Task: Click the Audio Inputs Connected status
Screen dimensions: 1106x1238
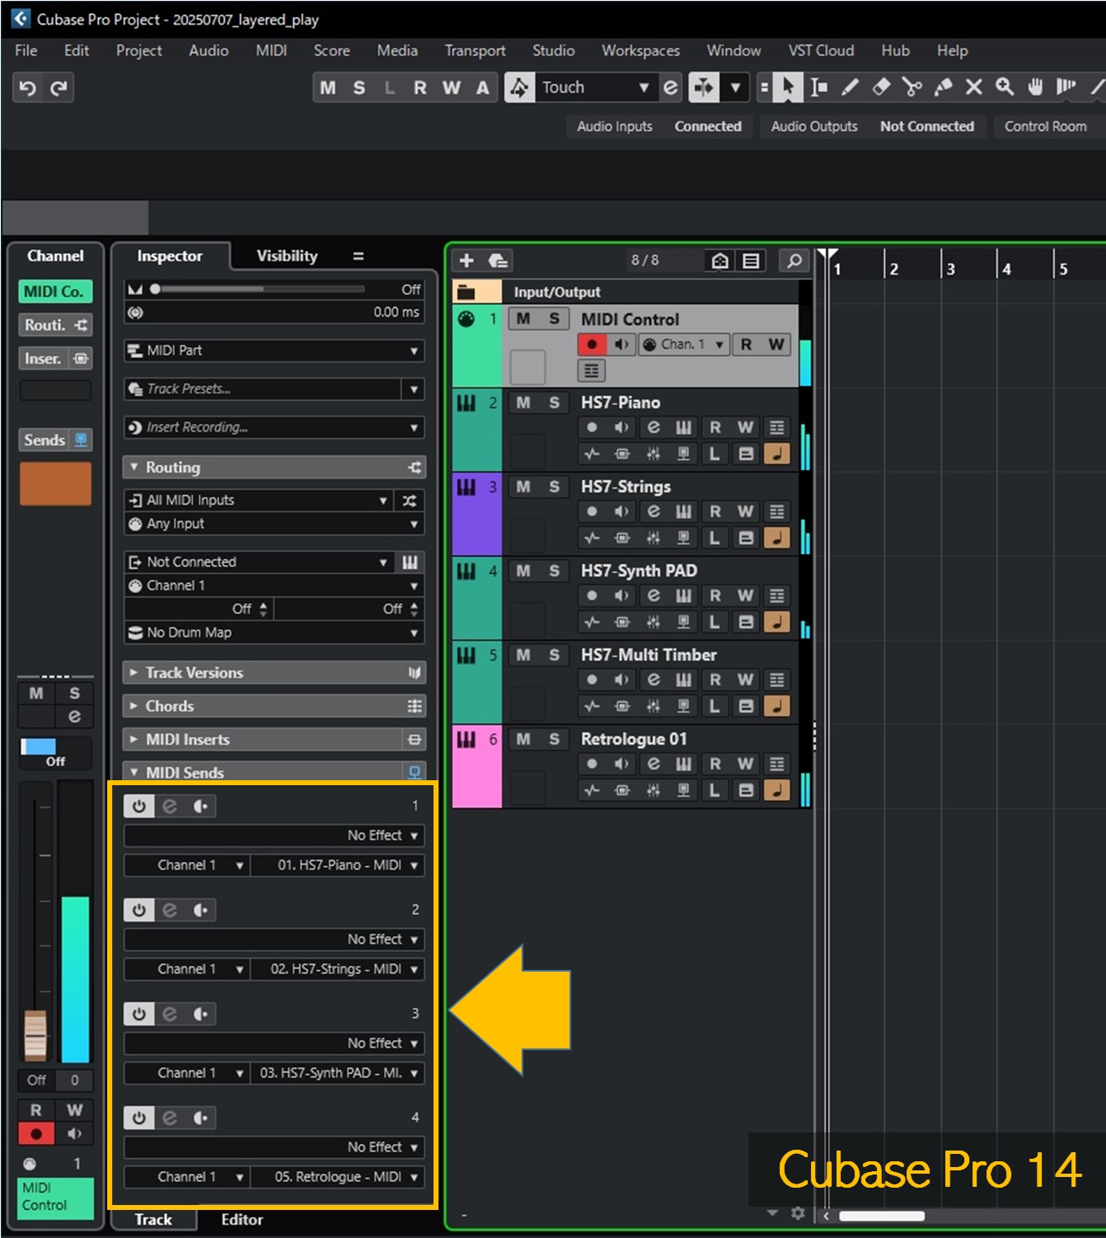Action: [x=708, y=127]
